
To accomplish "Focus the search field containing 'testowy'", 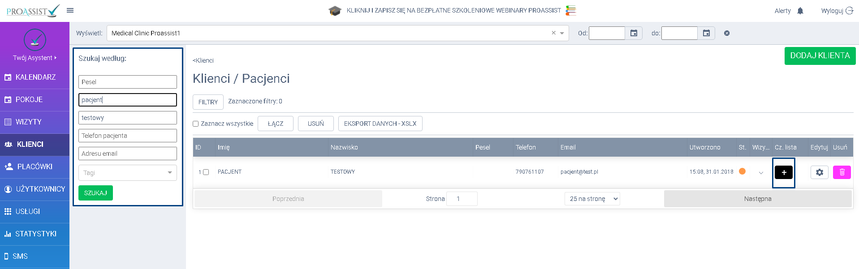I will click(x=128, y=118).
